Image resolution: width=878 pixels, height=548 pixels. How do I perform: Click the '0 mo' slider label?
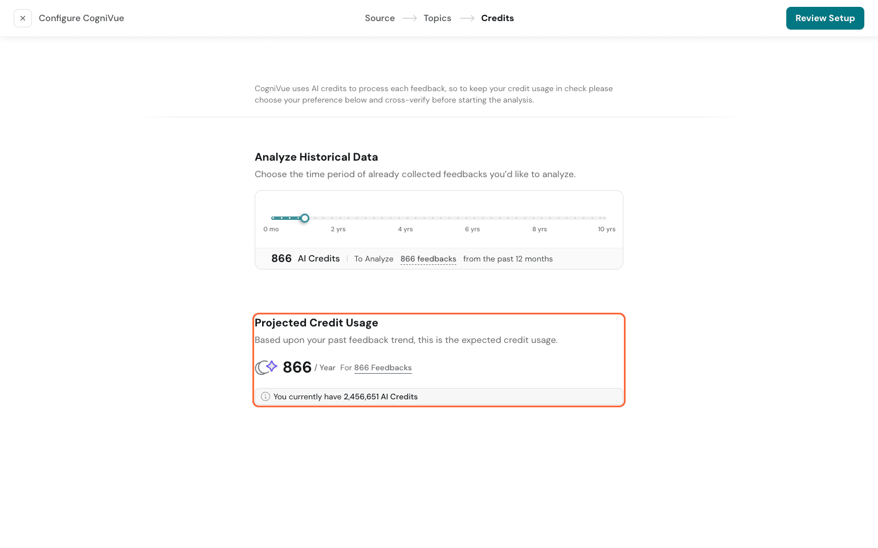(x=271, y=229)
